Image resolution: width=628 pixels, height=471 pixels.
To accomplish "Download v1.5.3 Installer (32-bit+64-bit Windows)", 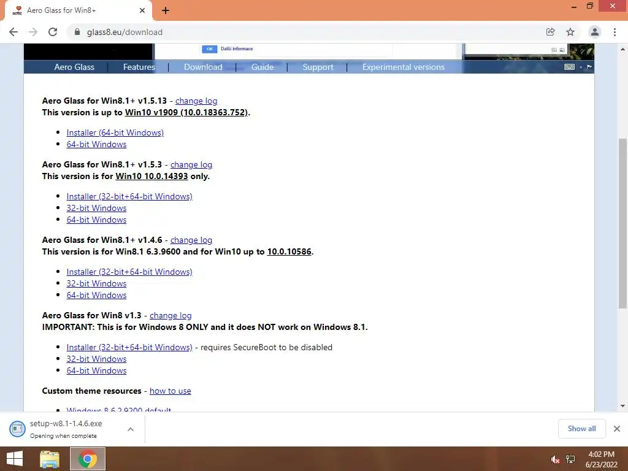I will 129,196.
